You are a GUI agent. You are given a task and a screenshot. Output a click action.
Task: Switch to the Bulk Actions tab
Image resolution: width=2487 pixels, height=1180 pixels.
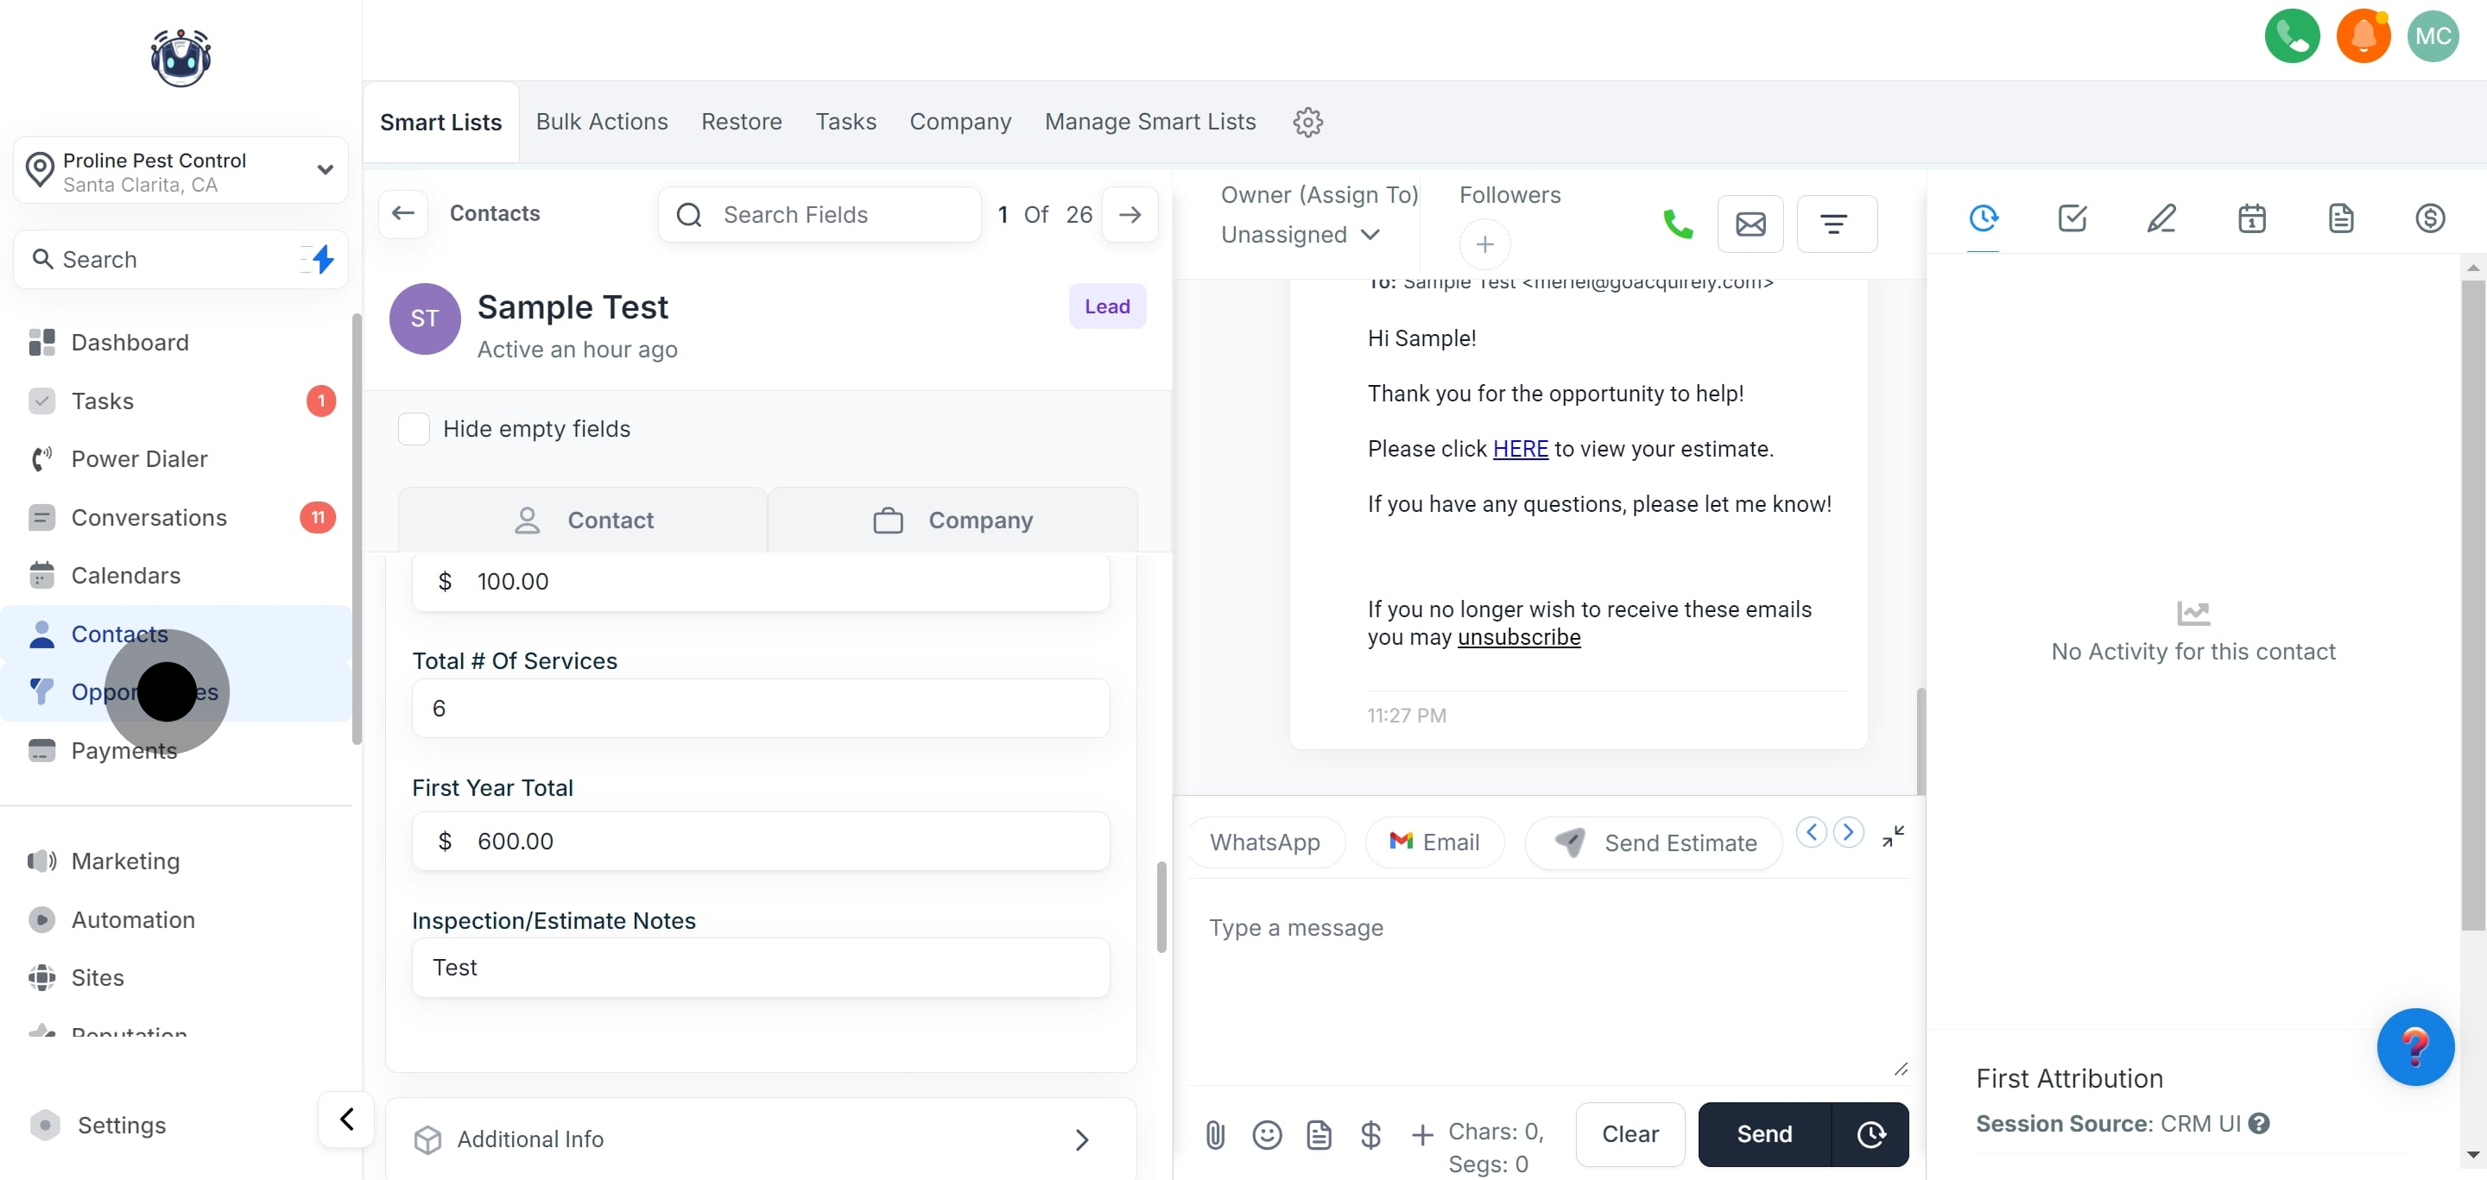click(x=602, y=123)
